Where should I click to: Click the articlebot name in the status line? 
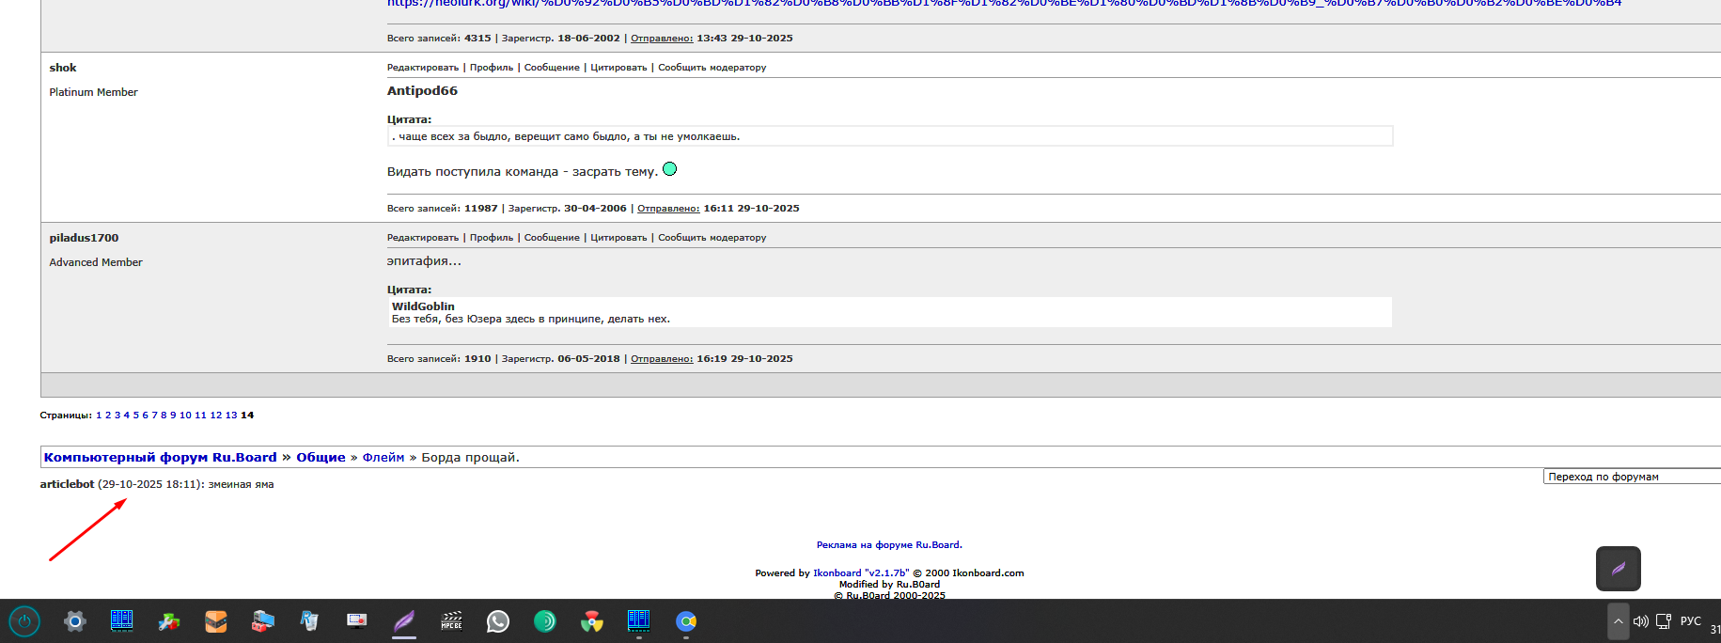point(67,484)
